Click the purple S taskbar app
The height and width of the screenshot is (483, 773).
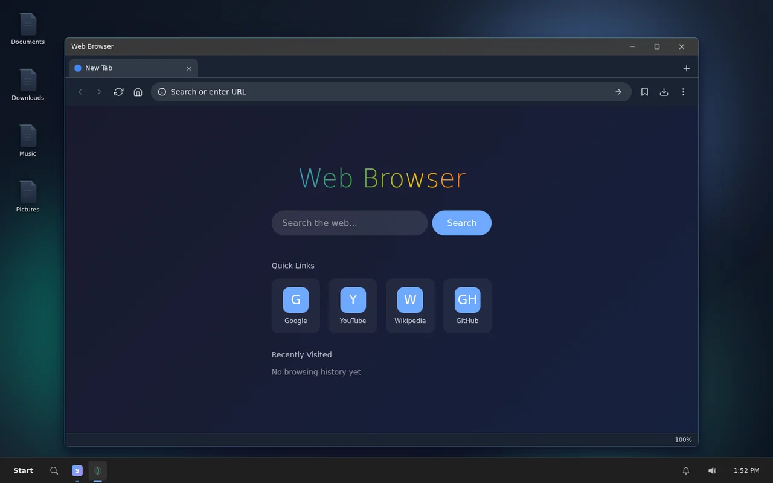coord(77,470)
